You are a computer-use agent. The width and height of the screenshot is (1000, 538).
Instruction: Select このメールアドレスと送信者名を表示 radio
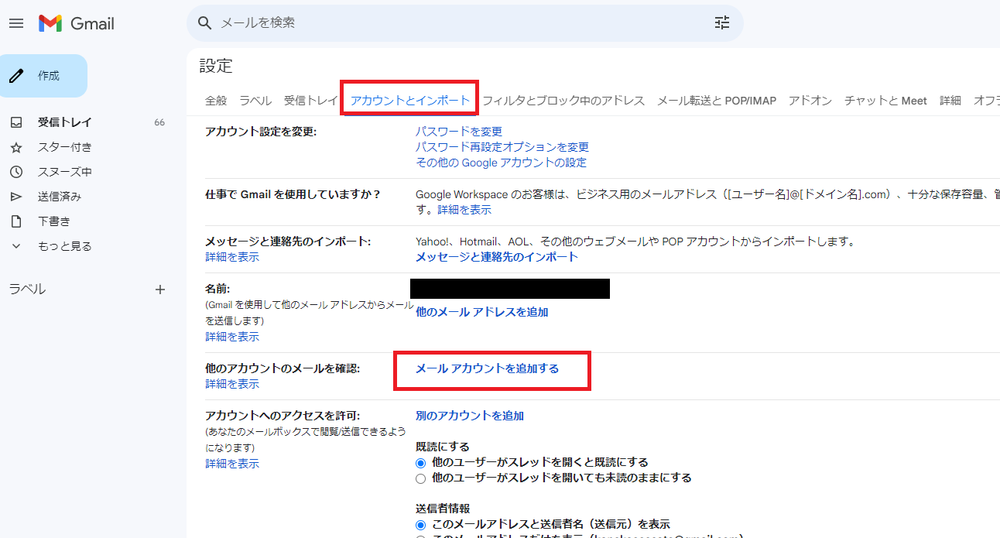coord(421,525)
